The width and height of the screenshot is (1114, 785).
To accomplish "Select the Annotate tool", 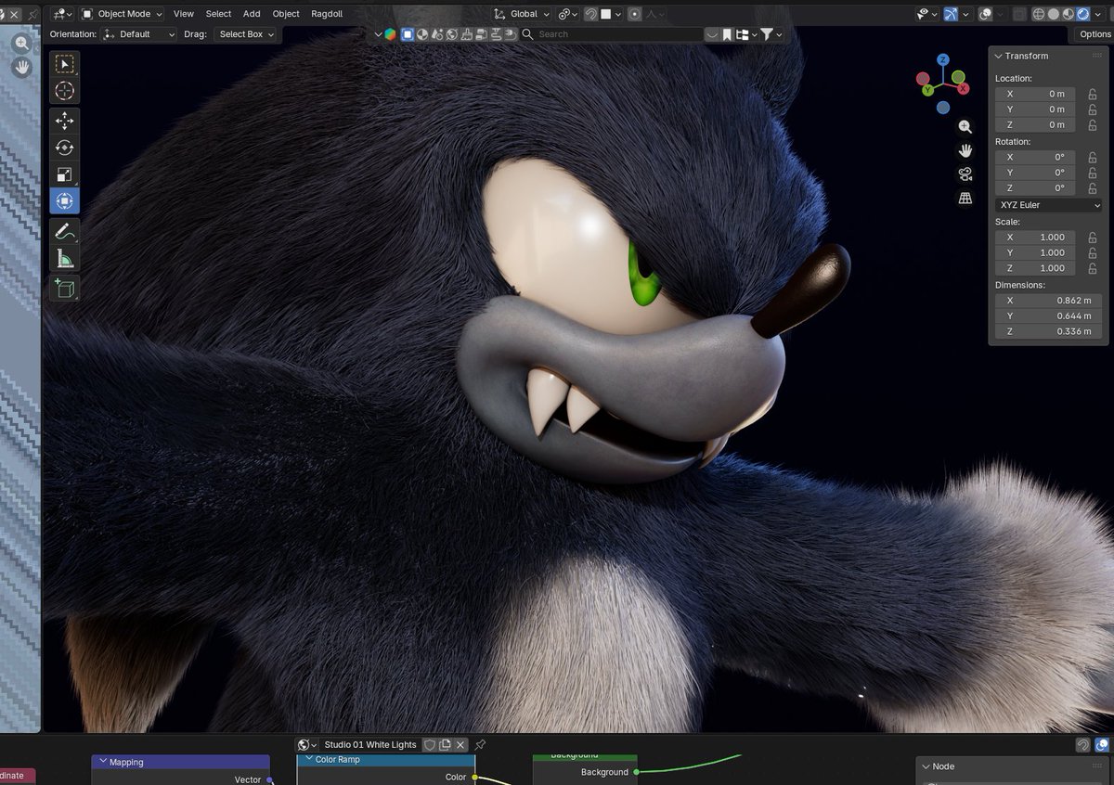I will click(x=64, y=231).
